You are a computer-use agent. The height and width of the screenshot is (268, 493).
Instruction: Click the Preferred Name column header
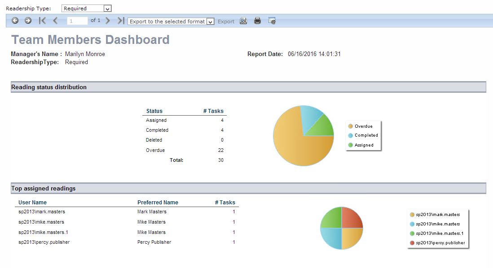point(158,203)
